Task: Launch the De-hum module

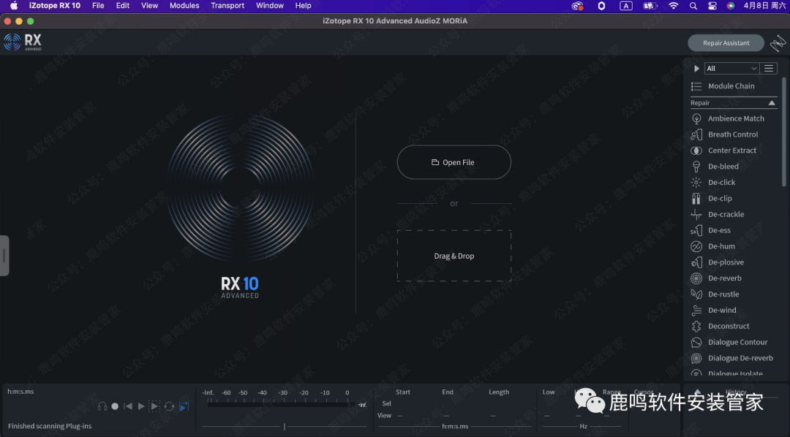Action: tap(721, 246)
